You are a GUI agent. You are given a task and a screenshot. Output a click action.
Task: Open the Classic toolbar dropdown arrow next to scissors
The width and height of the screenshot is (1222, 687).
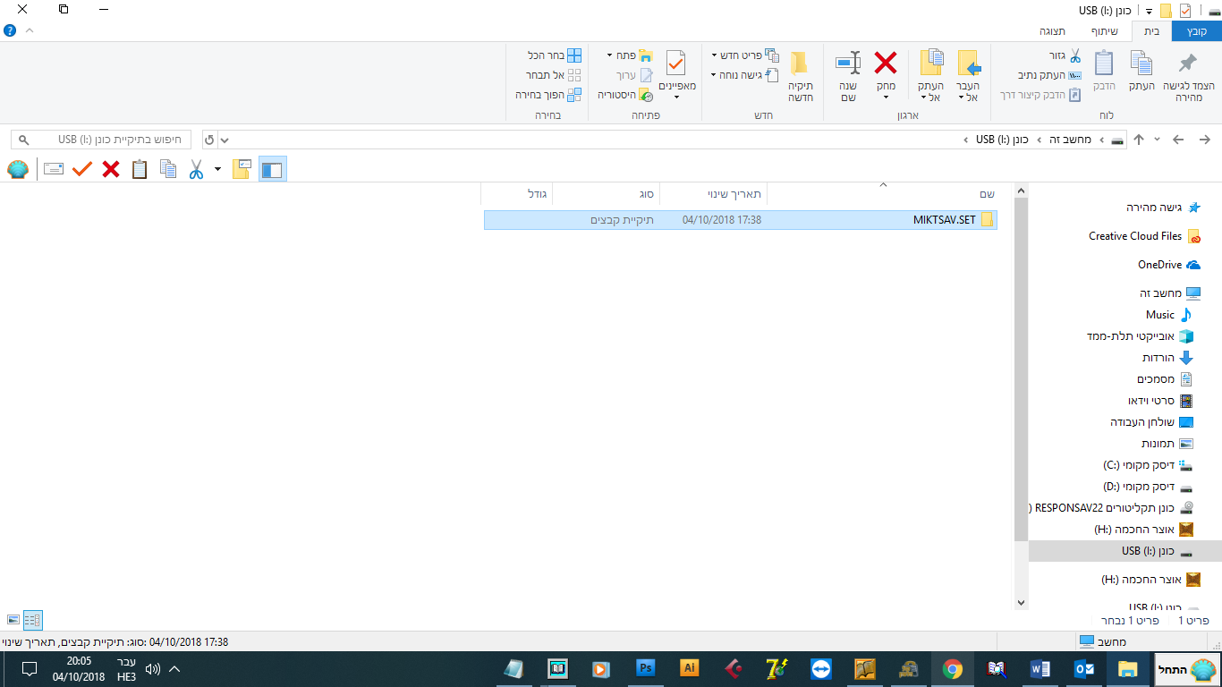[x=217, y=168]
